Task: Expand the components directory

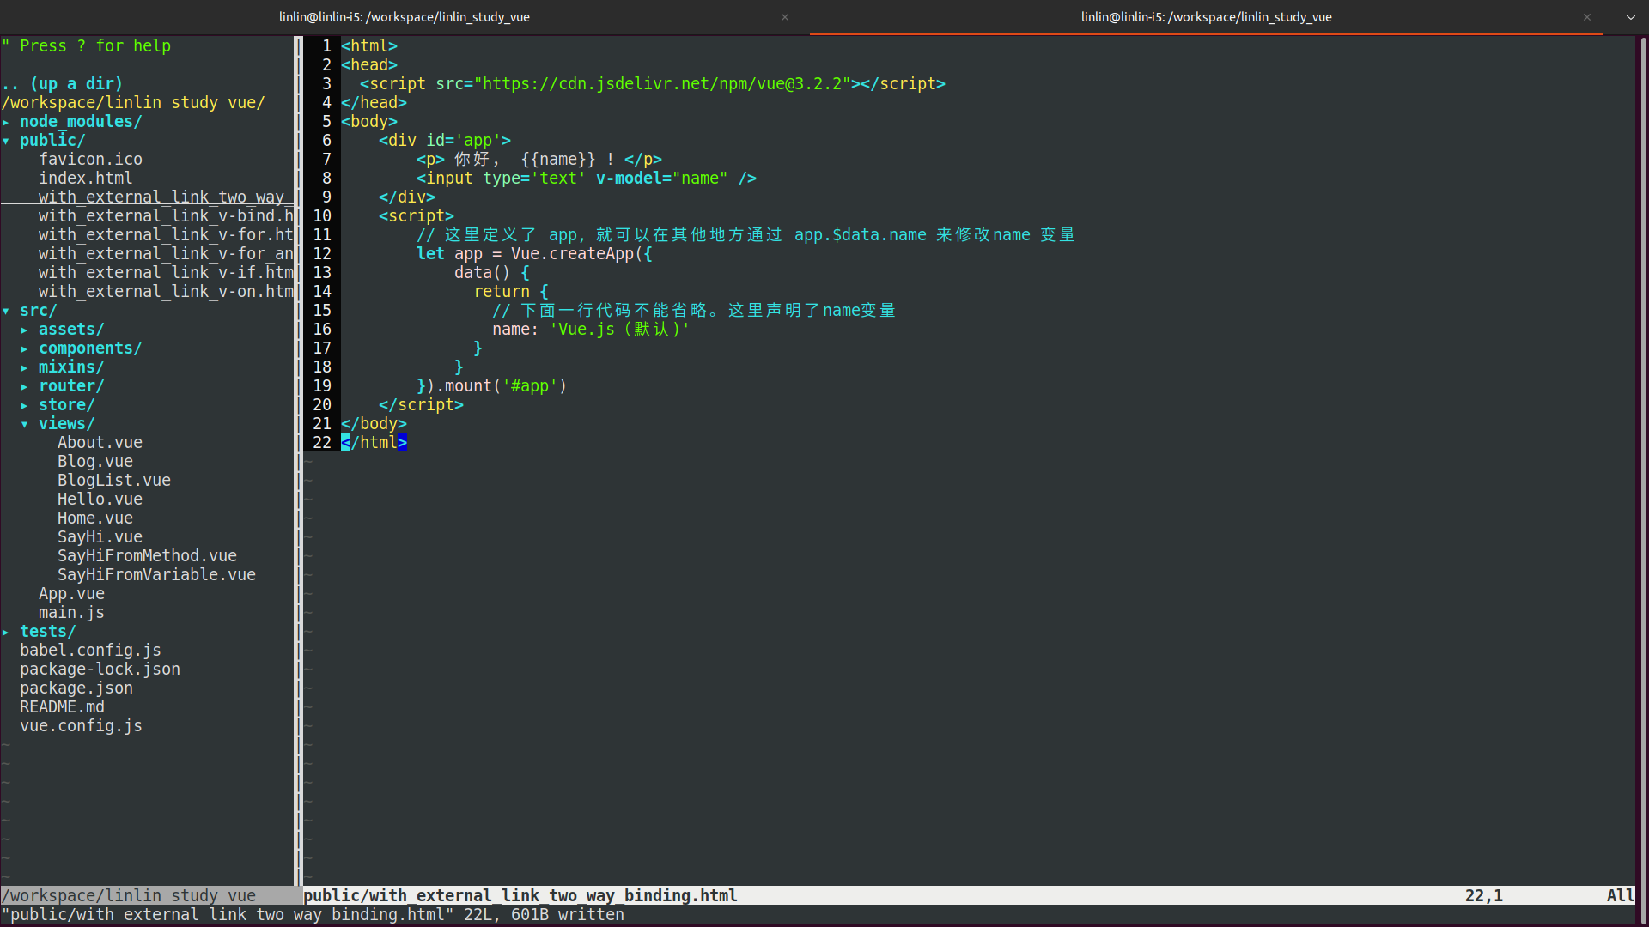Action: [89, 348]
